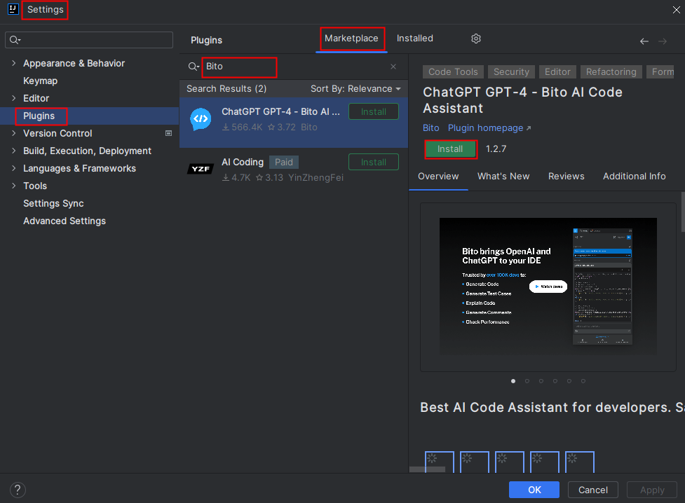The image size is (685, 503).
Task: Switch to the Installed tab
Action: tap(414, 39)
